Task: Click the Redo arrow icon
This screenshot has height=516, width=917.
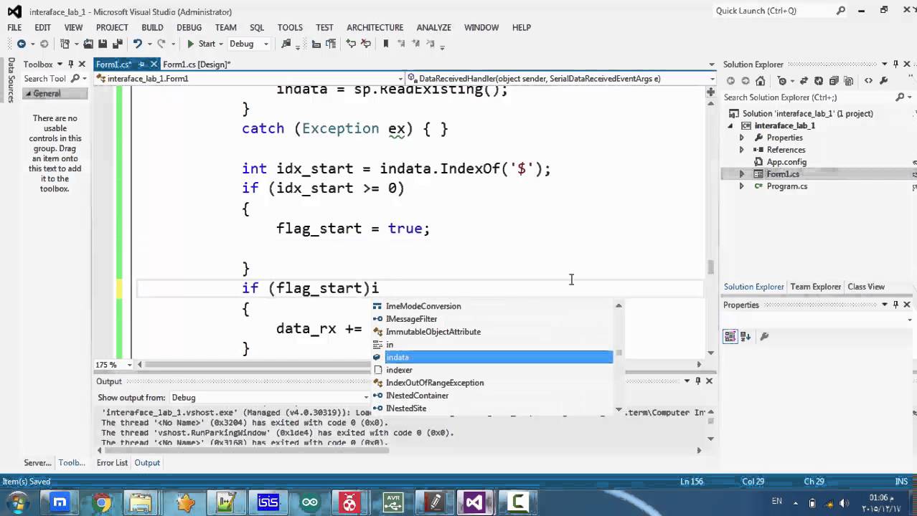Action: click(x=161, y=44)
